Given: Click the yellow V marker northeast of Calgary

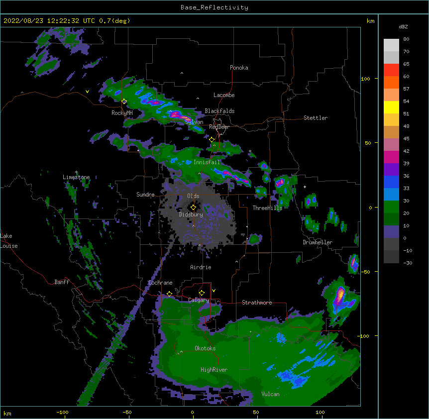Looking at the screenshot, I should pos(214,291).
